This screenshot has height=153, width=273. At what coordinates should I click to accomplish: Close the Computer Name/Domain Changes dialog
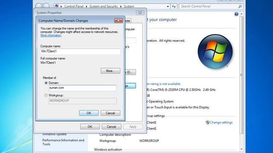point(119,21)
